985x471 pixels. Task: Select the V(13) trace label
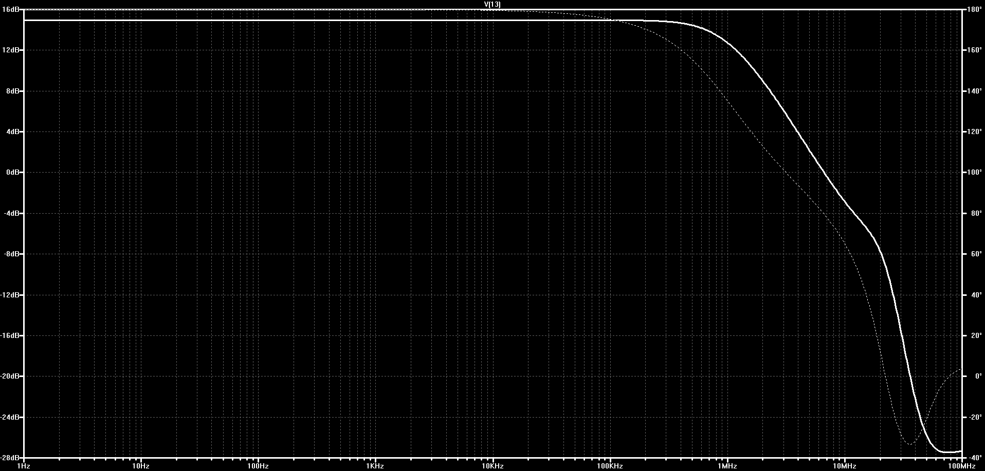click(x=492, y=5)
